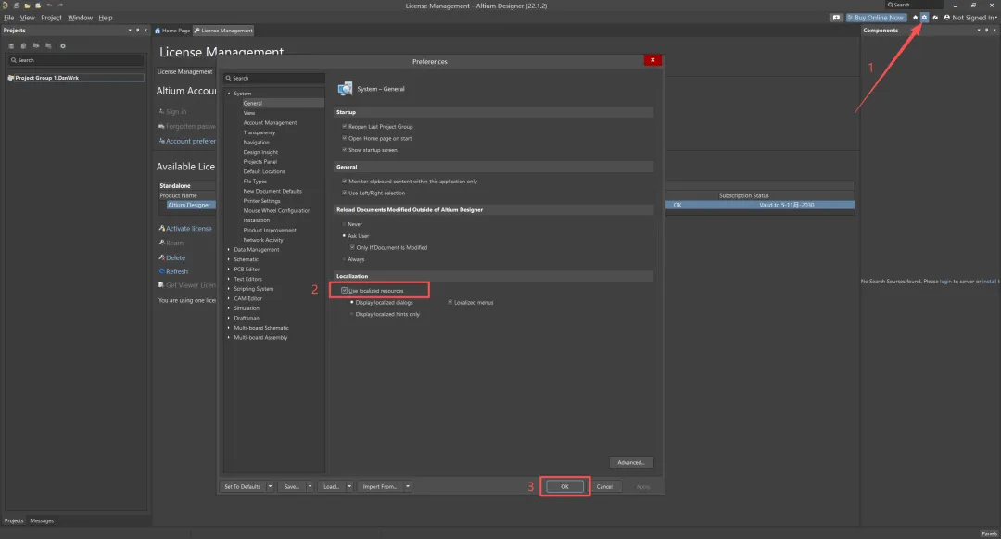Toggle Open Home page on start checkbox
Screen dimensions: 1001x539
(344, 138)
